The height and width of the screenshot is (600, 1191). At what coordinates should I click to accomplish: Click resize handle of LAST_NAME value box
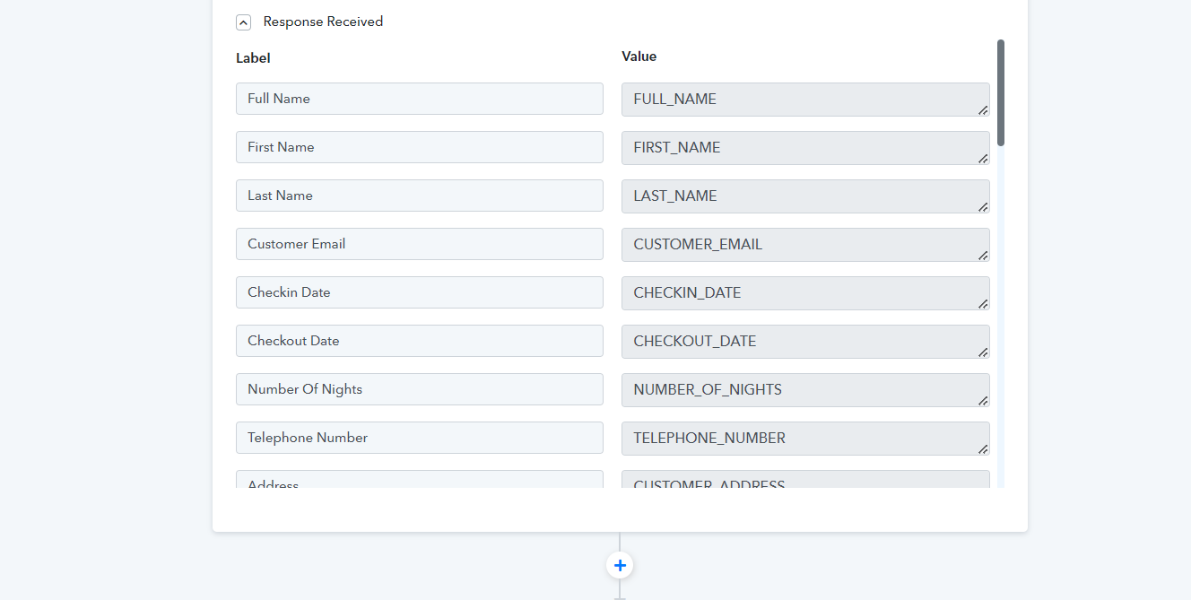coord(983,207)
